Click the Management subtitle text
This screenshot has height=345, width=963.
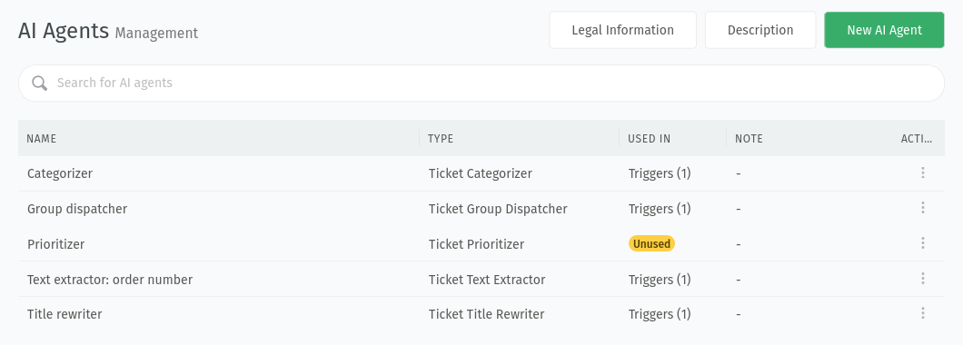pos(156,33)
